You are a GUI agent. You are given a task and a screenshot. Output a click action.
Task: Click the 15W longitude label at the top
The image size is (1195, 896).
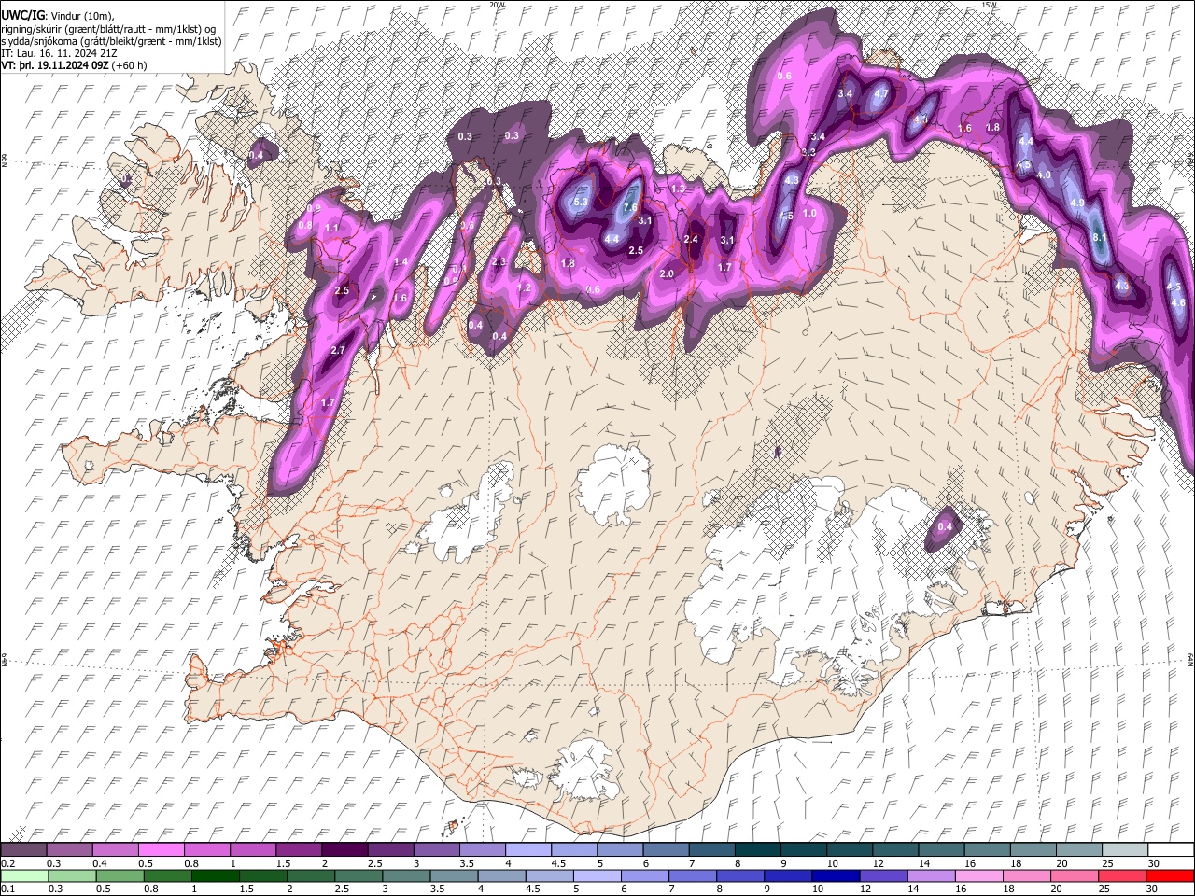990,5
